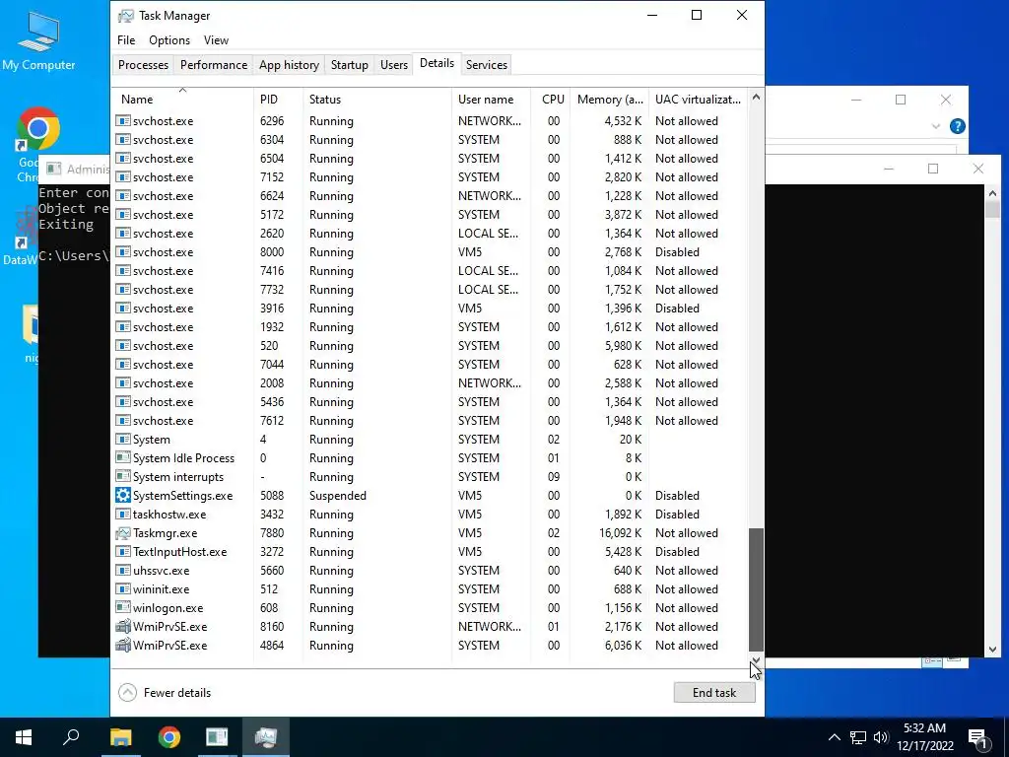The height and width of the screenshot is (757, 1009).
Task: Click the console window scroll up arrow
Action: 992,192
